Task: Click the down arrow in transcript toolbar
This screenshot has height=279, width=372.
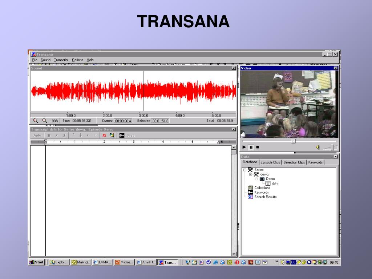Action: [80, 135]
